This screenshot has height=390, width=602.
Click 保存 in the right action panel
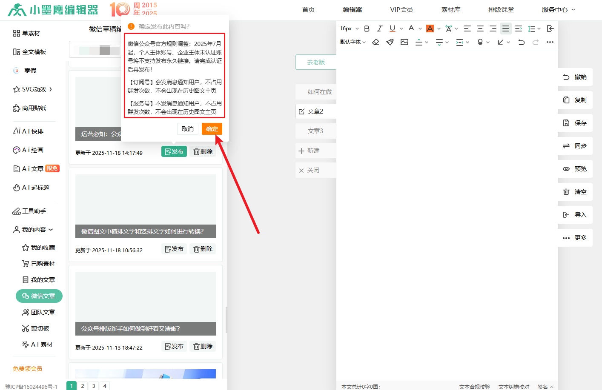575,123
